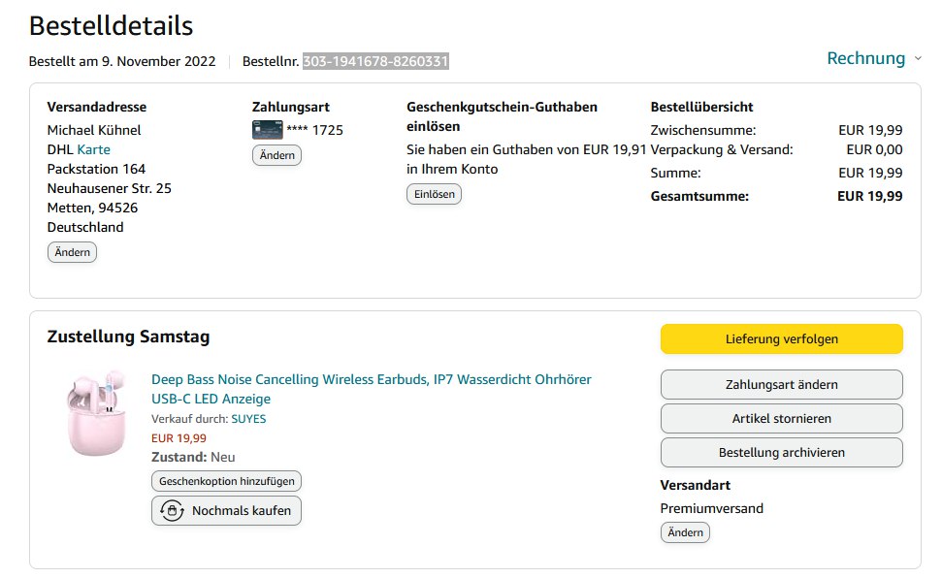Viewport: 942px width, 578px height.
Task: Click the yellow Lieferung verfolgen button
Action: pyautogui.click(x=781, y=339)
